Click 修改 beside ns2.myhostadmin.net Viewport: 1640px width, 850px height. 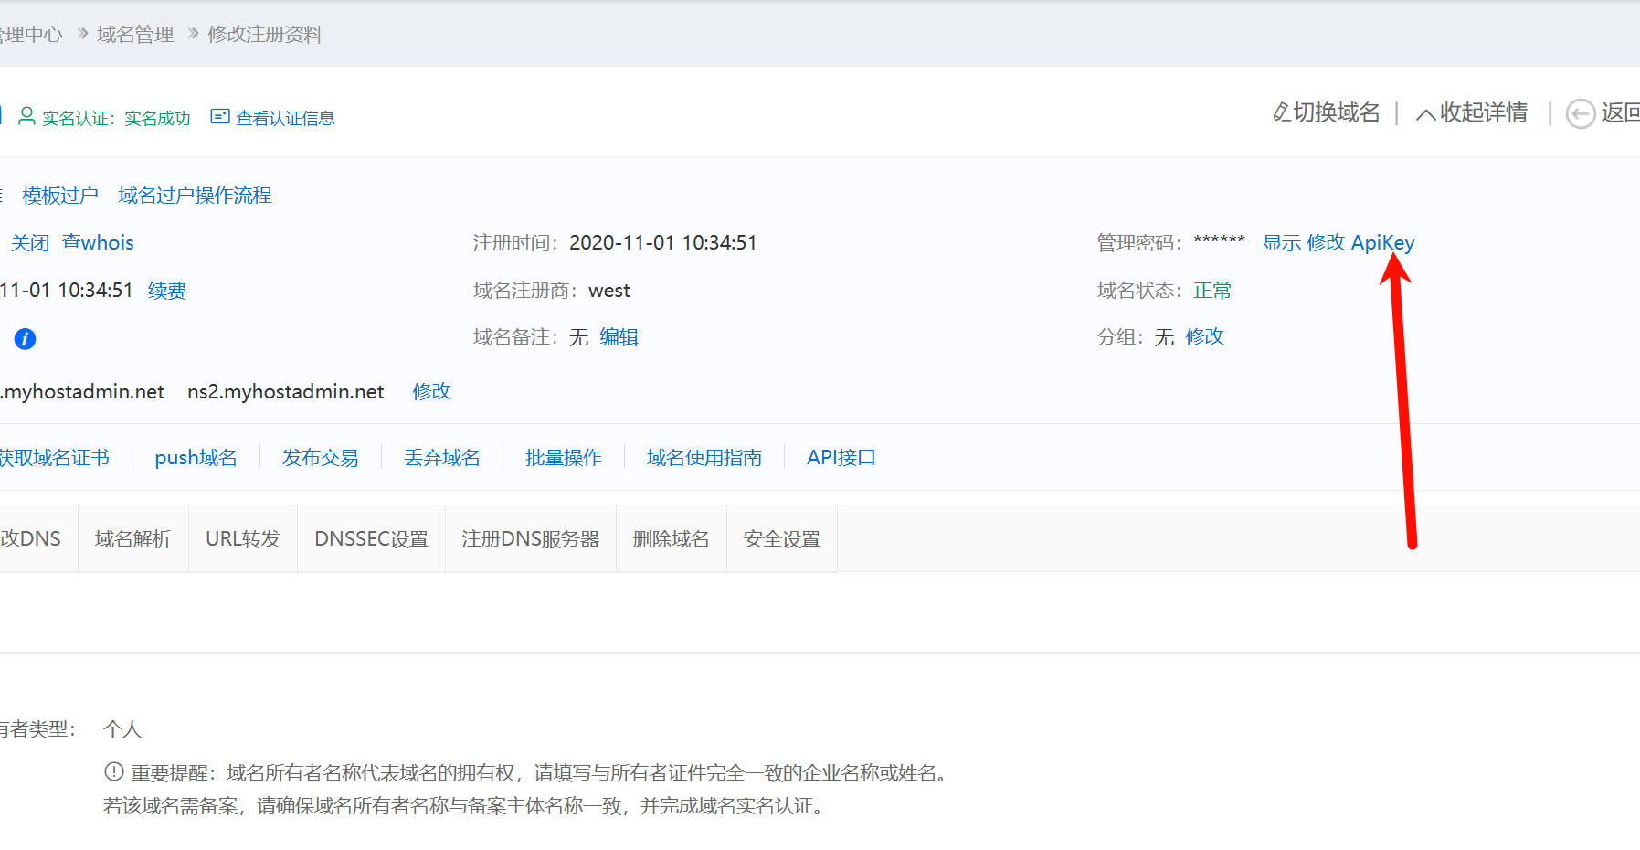pyautogui.click(x=432, y=391)
